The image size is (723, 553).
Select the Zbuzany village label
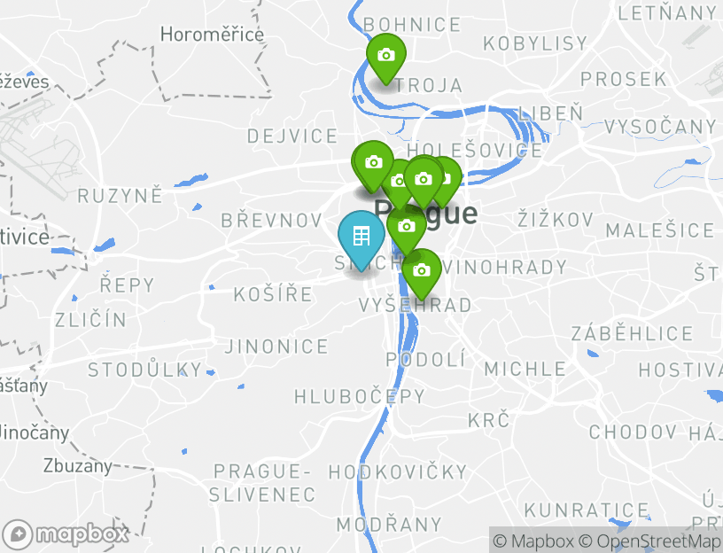pyautogui.click(x=77, y=466)
